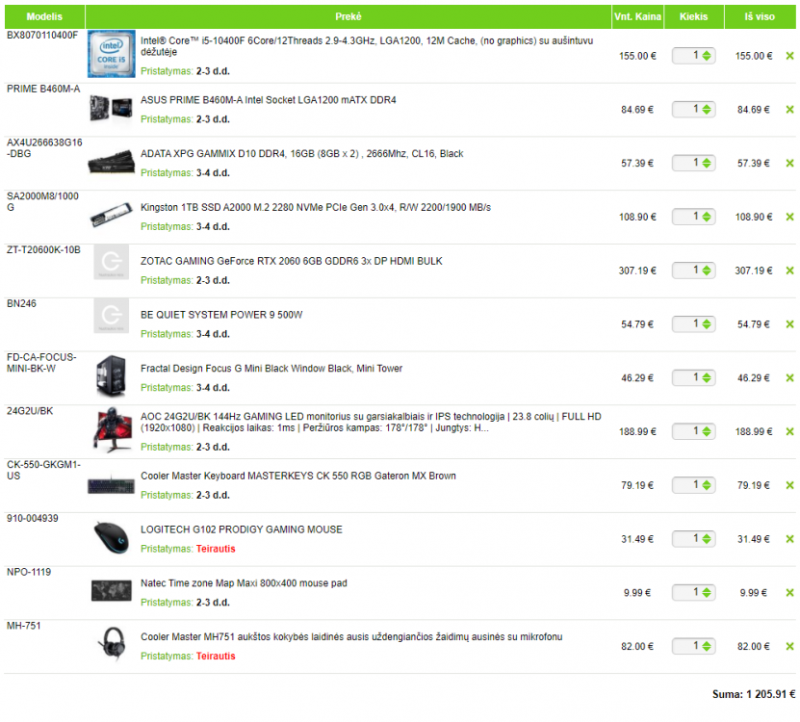Adjust quantity stepper for MH751 headset

point(706,647)
